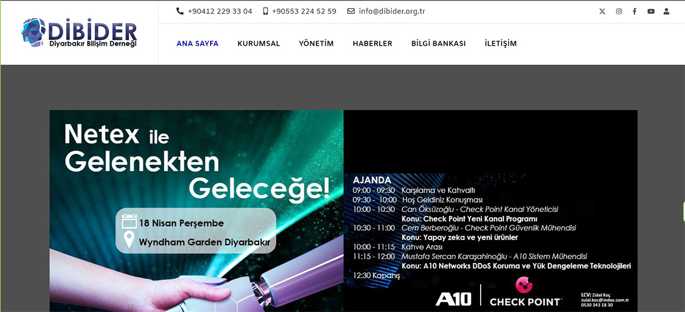Image resolution: width=685 pixels, height=312 pixels.
Task: Click the location pin beside Wyndham Garden
Action: point(129,240)
